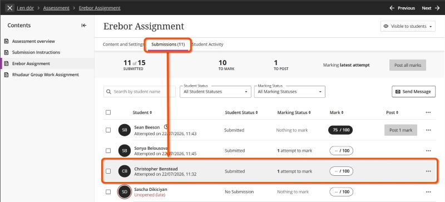This screenshot has width=445, height=202.
Task: Switch to the Submissions (11) tab
Action: click(168, 45)
